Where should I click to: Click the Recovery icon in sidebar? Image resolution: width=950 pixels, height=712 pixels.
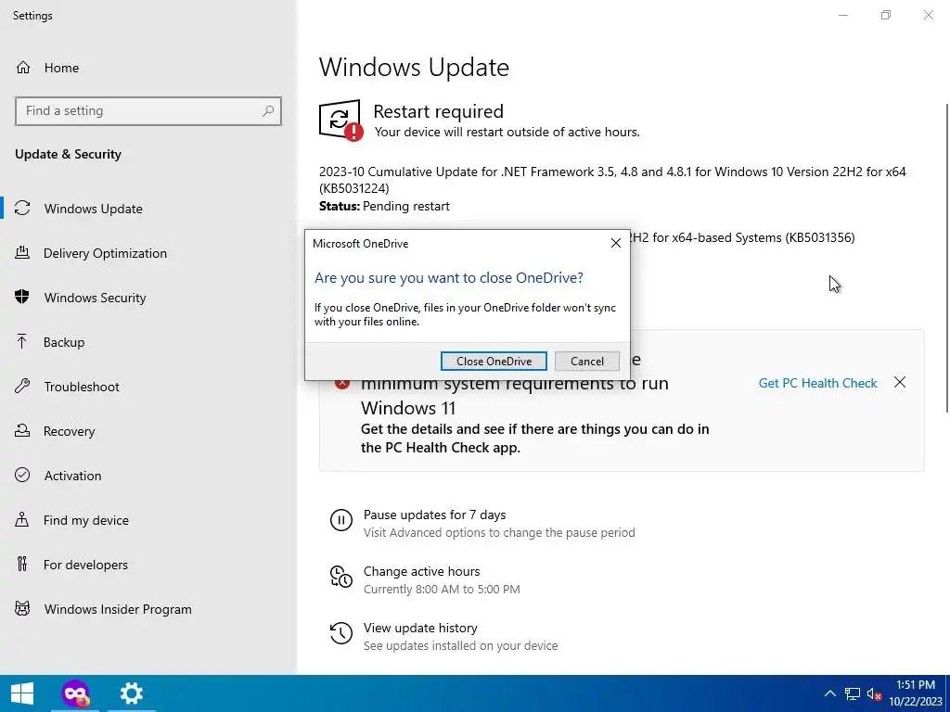pyautogui.click(x=22, y=431)
